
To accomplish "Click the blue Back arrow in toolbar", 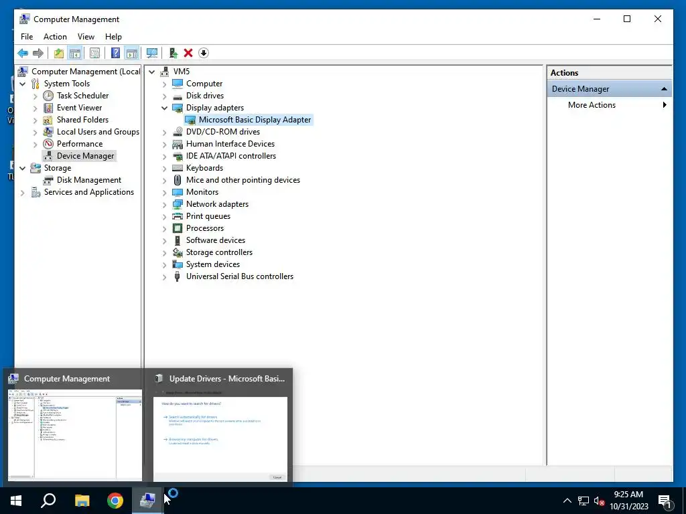I will coord(23,54).
